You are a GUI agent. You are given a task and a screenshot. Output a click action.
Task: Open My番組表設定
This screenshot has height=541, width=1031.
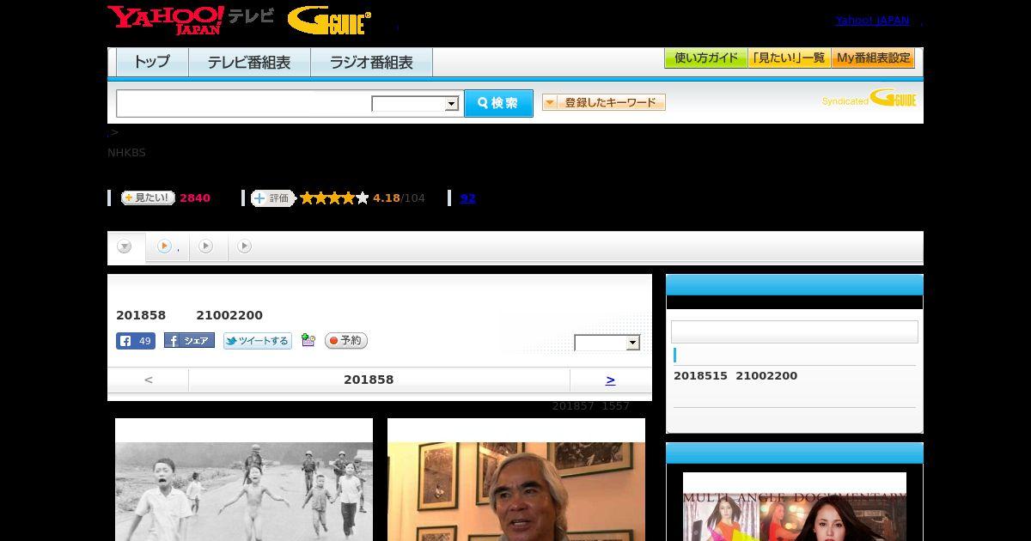click(x=873, y=58)
